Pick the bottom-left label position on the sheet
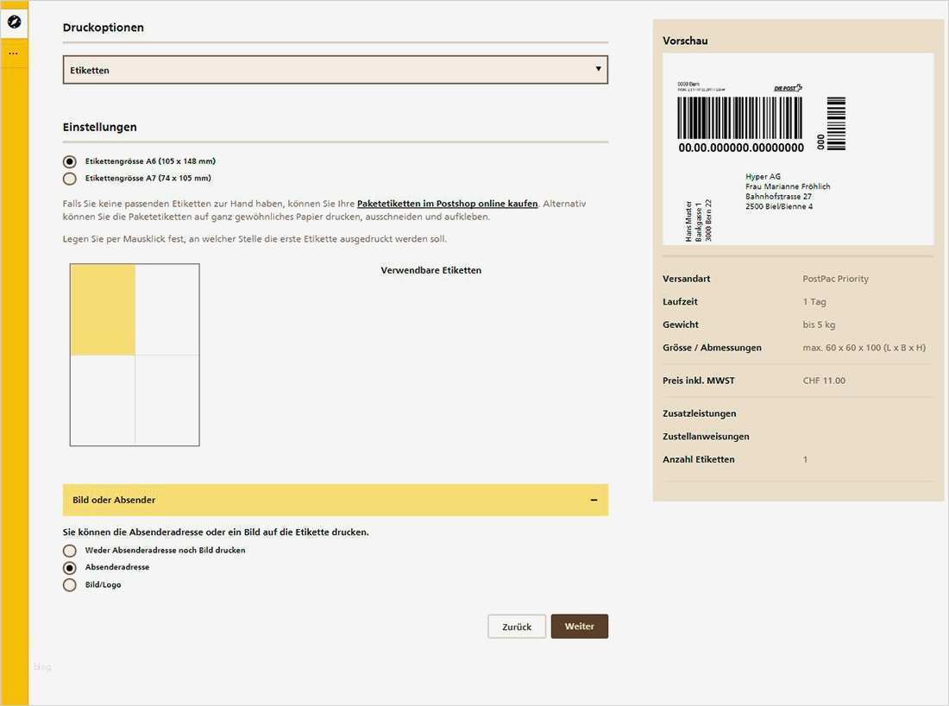Image resolution: width=949 pixels, height=706 pixels. [103, 400]
